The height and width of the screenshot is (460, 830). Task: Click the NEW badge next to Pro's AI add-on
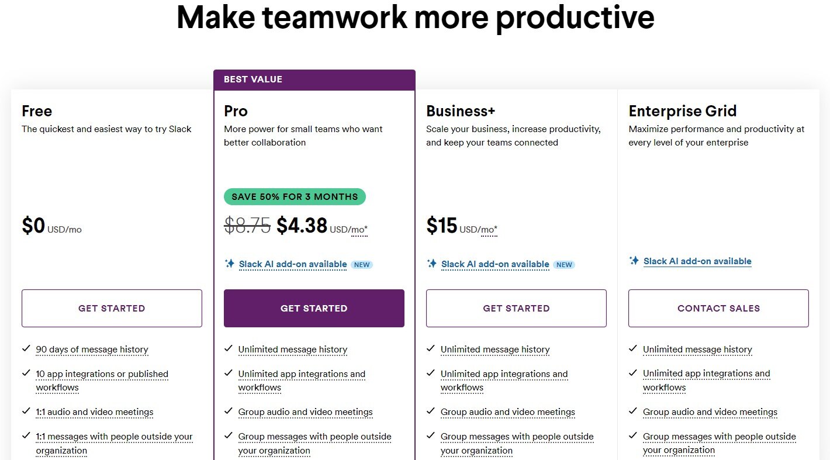coord(362,264)
